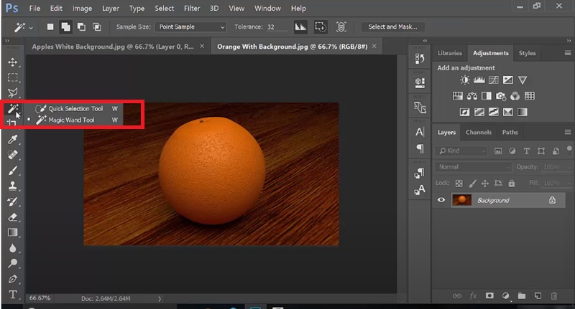The image size is (575, 309).
Task: Select the Dodge tool
Action: pos(12,263)
